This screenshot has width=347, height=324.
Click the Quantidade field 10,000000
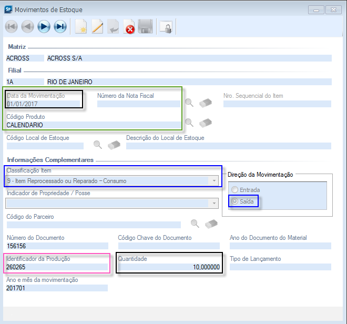point(169,267)
